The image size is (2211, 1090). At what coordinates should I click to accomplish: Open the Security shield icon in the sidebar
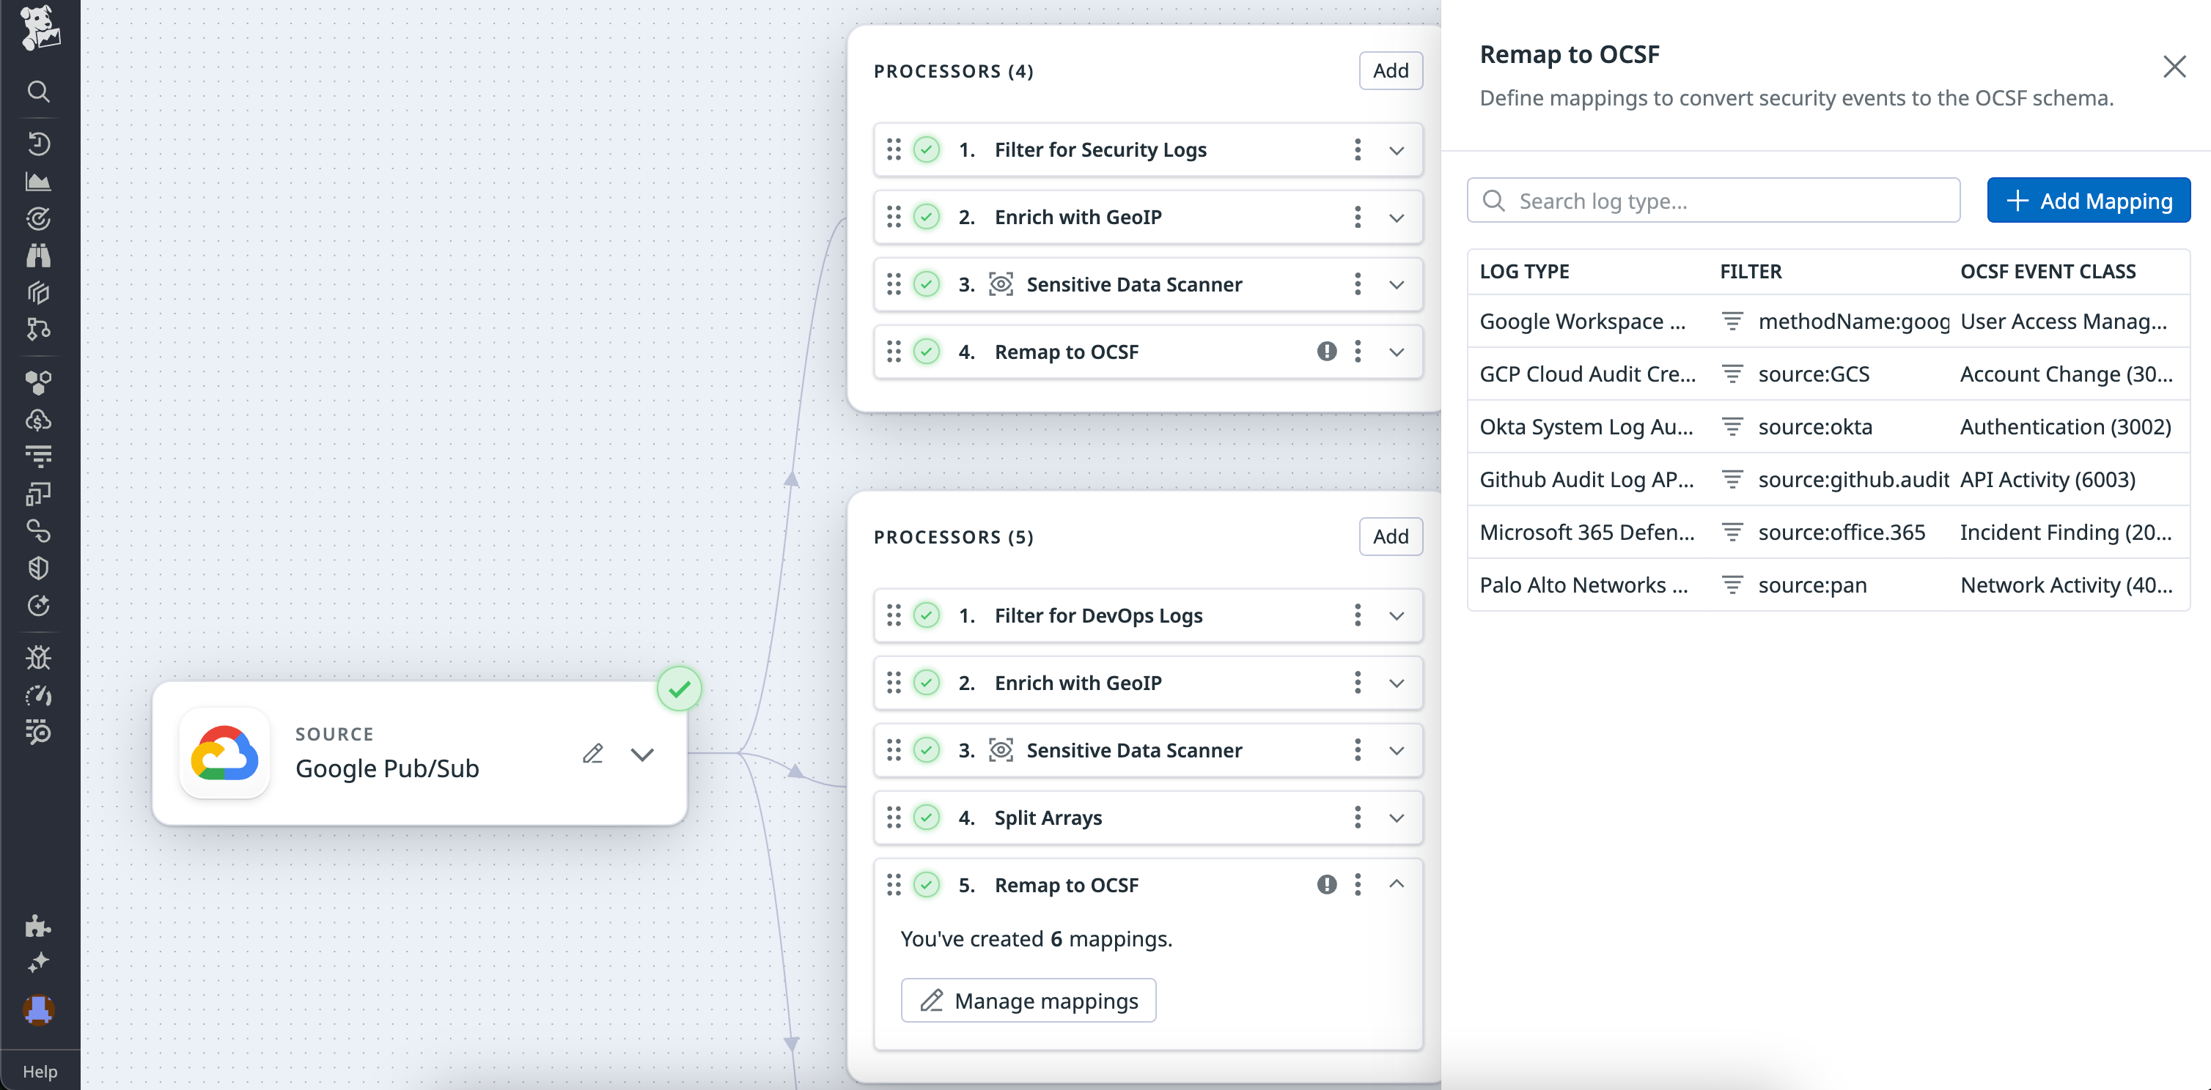point(39,567)
